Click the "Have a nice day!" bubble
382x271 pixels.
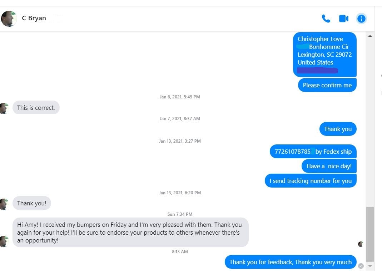[x=329, y=166]
